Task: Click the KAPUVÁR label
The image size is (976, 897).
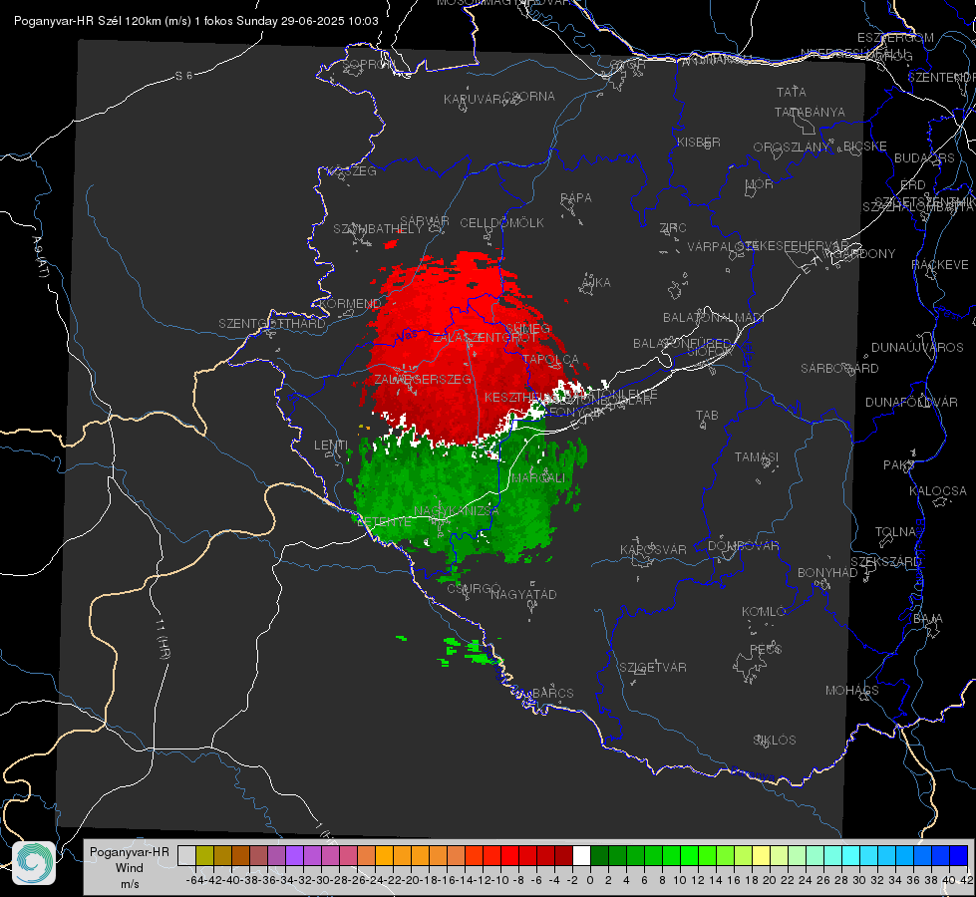Action: point(473,99)
